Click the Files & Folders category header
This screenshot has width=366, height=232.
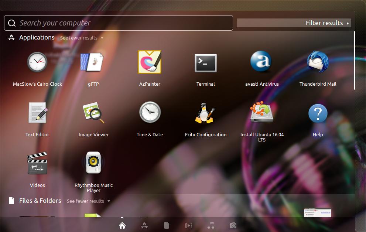pos(40,201)
